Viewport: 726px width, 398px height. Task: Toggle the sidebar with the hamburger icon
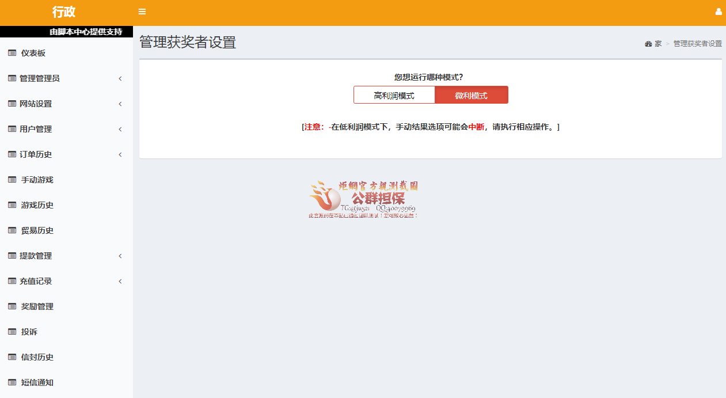(142, 12)
